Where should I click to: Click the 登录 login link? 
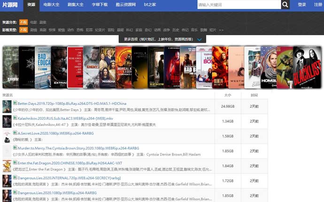coord(302,5)
